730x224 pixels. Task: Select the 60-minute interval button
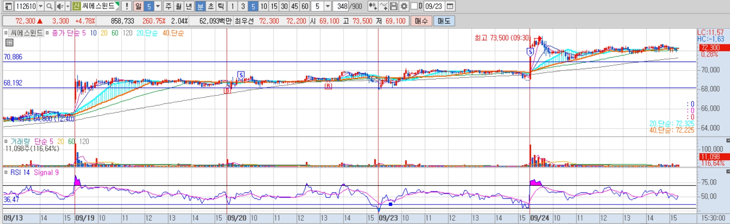305,6
